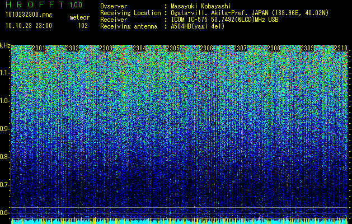Click the 0.7 frequency axis label
Viewport: 352px width, 224px height.
point(4,185)
